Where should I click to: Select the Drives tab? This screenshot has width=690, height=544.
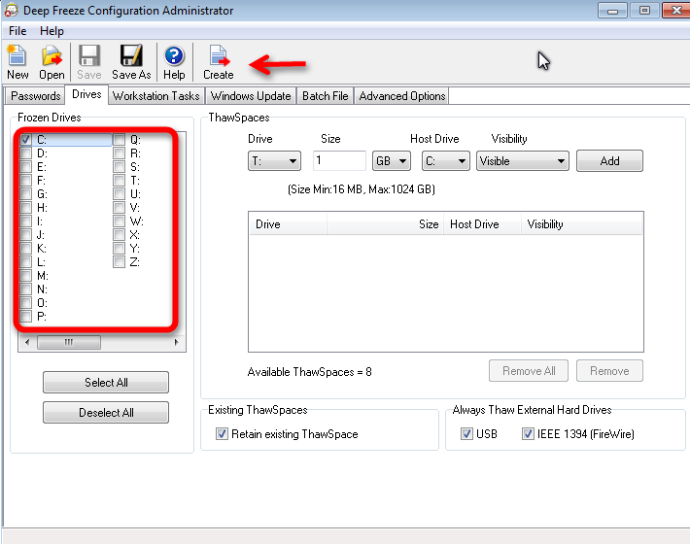(86, 94)
